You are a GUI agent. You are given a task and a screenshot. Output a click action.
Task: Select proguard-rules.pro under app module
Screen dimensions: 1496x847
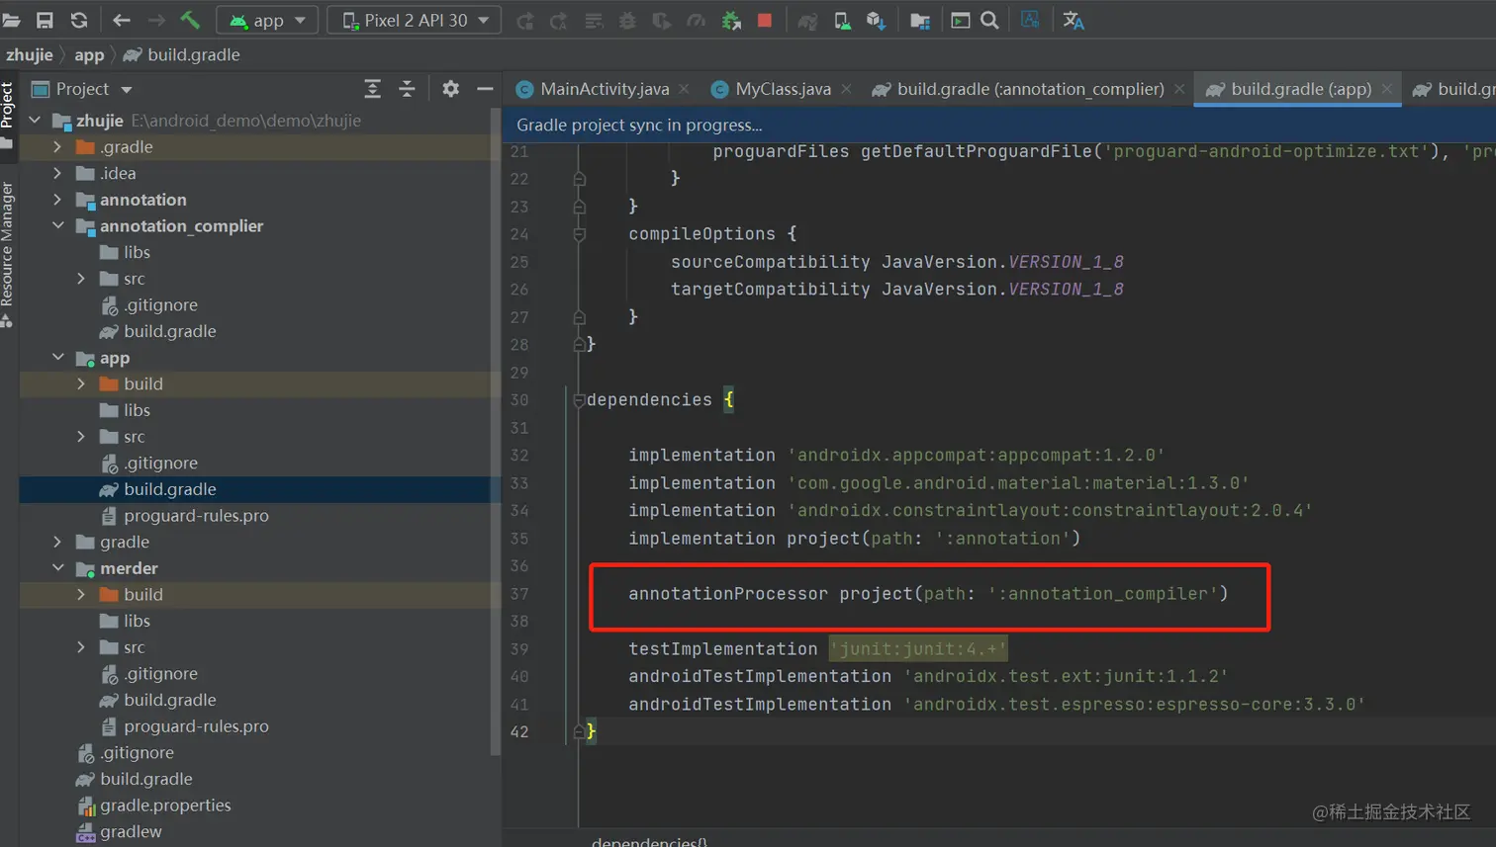(x=196, y=516)
